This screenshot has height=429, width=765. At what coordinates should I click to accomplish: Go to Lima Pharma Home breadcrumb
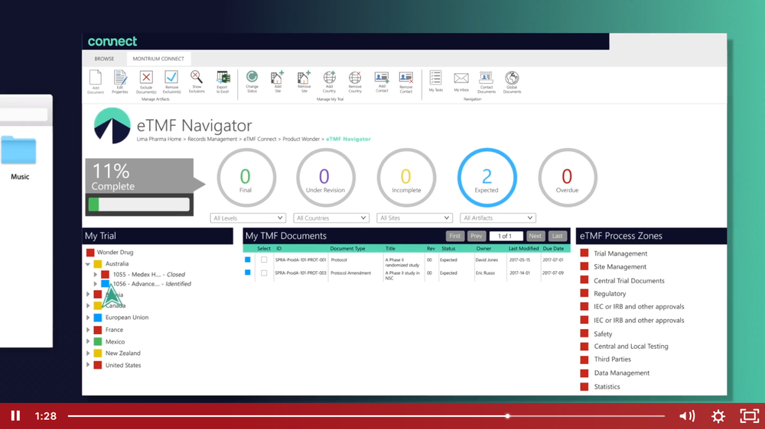[158, 139]
